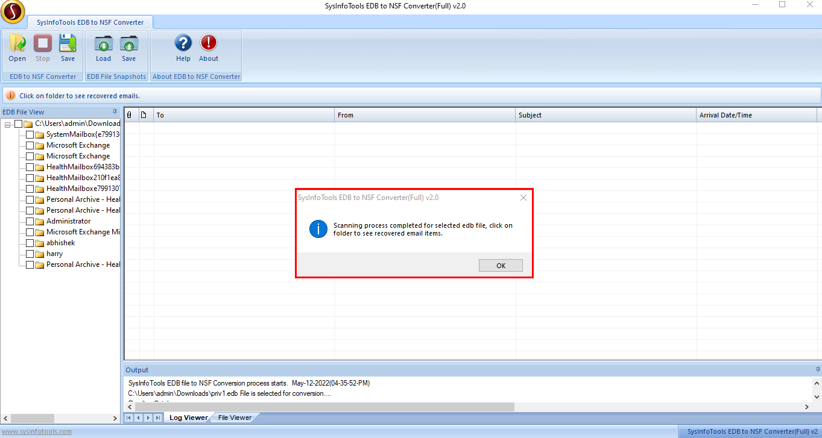Click the Output panel scroll up arrow

pos(817,383)
